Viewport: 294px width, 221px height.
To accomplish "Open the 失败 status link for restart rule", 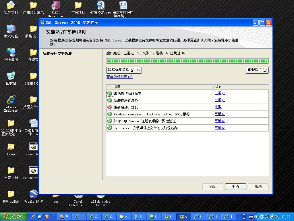I will click(x=218, y=107).
